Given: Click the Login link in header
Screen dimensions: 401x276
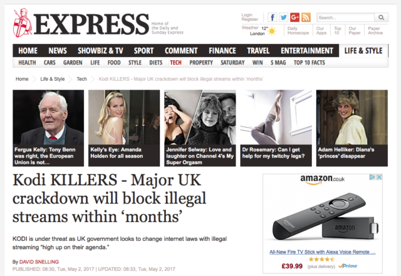Looking at the screenshot, I should 247,15.
